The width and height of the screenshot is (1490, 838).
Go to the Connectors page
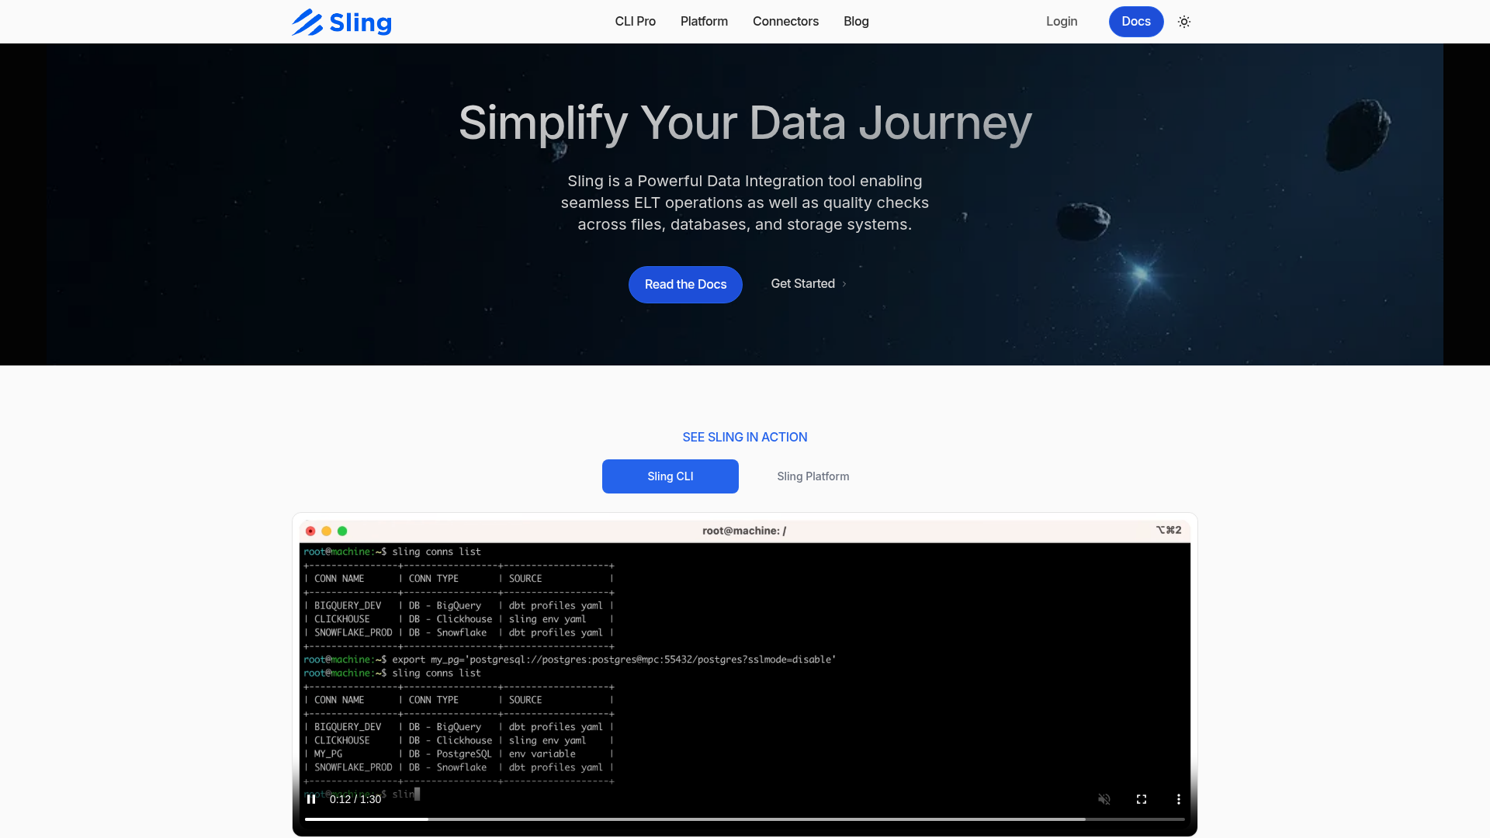pos(785,22)
